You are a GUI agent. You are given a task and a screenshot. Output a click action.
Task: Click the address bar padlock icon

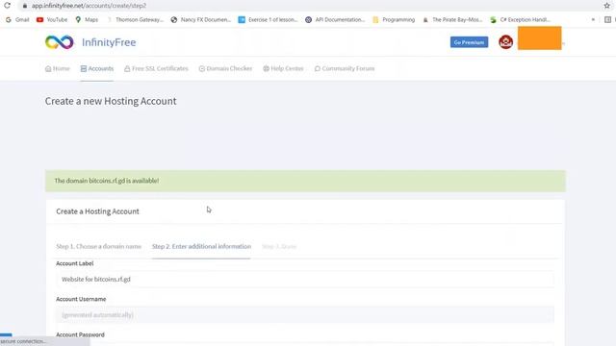(25, 6)
